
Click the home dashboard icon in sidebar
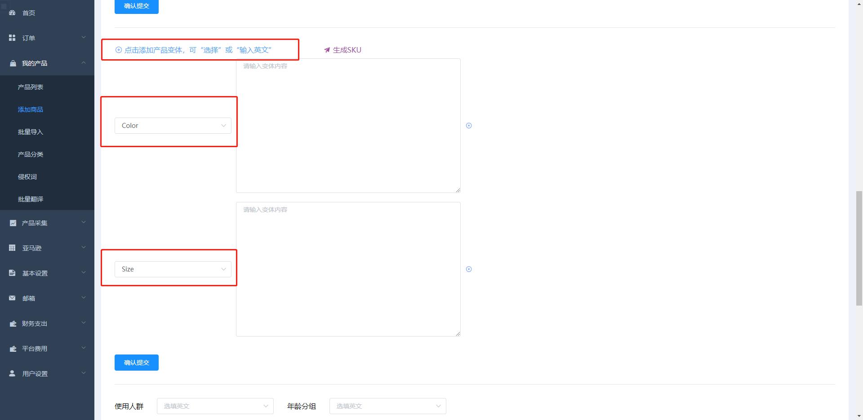coord(12,13)
